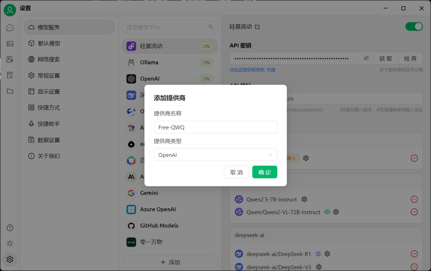
Task: Click the 添加 provider button
Action: (170, 262)
